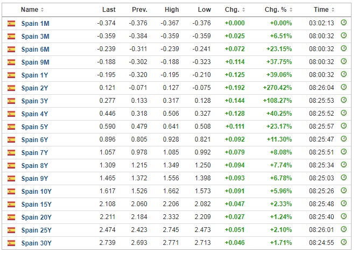Open the Spain 5Y bond link
Viewport: 358px width, 253px height.
[34, 127]
